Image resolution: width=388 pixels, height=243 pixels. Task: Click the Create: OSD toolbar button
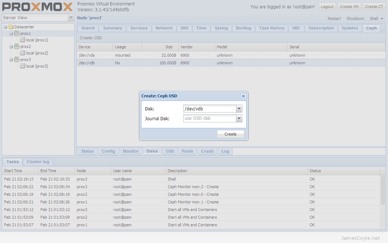[91, 38]
